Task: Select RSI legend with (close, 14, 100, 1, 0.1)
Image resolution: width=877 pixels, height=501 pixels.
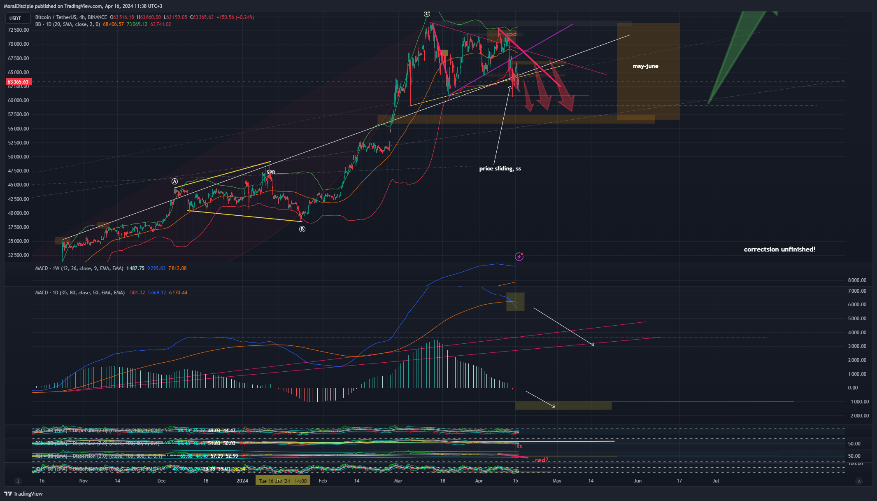Action: [x=98, y=431]
